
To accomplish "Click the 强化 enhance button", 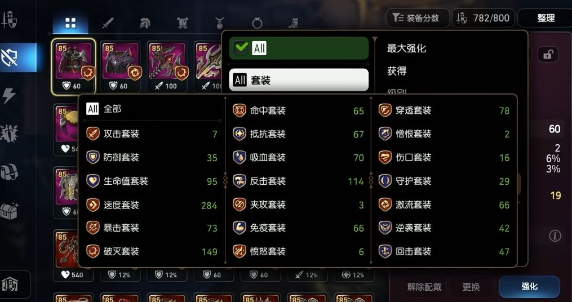I will click(x=529, y=287).
